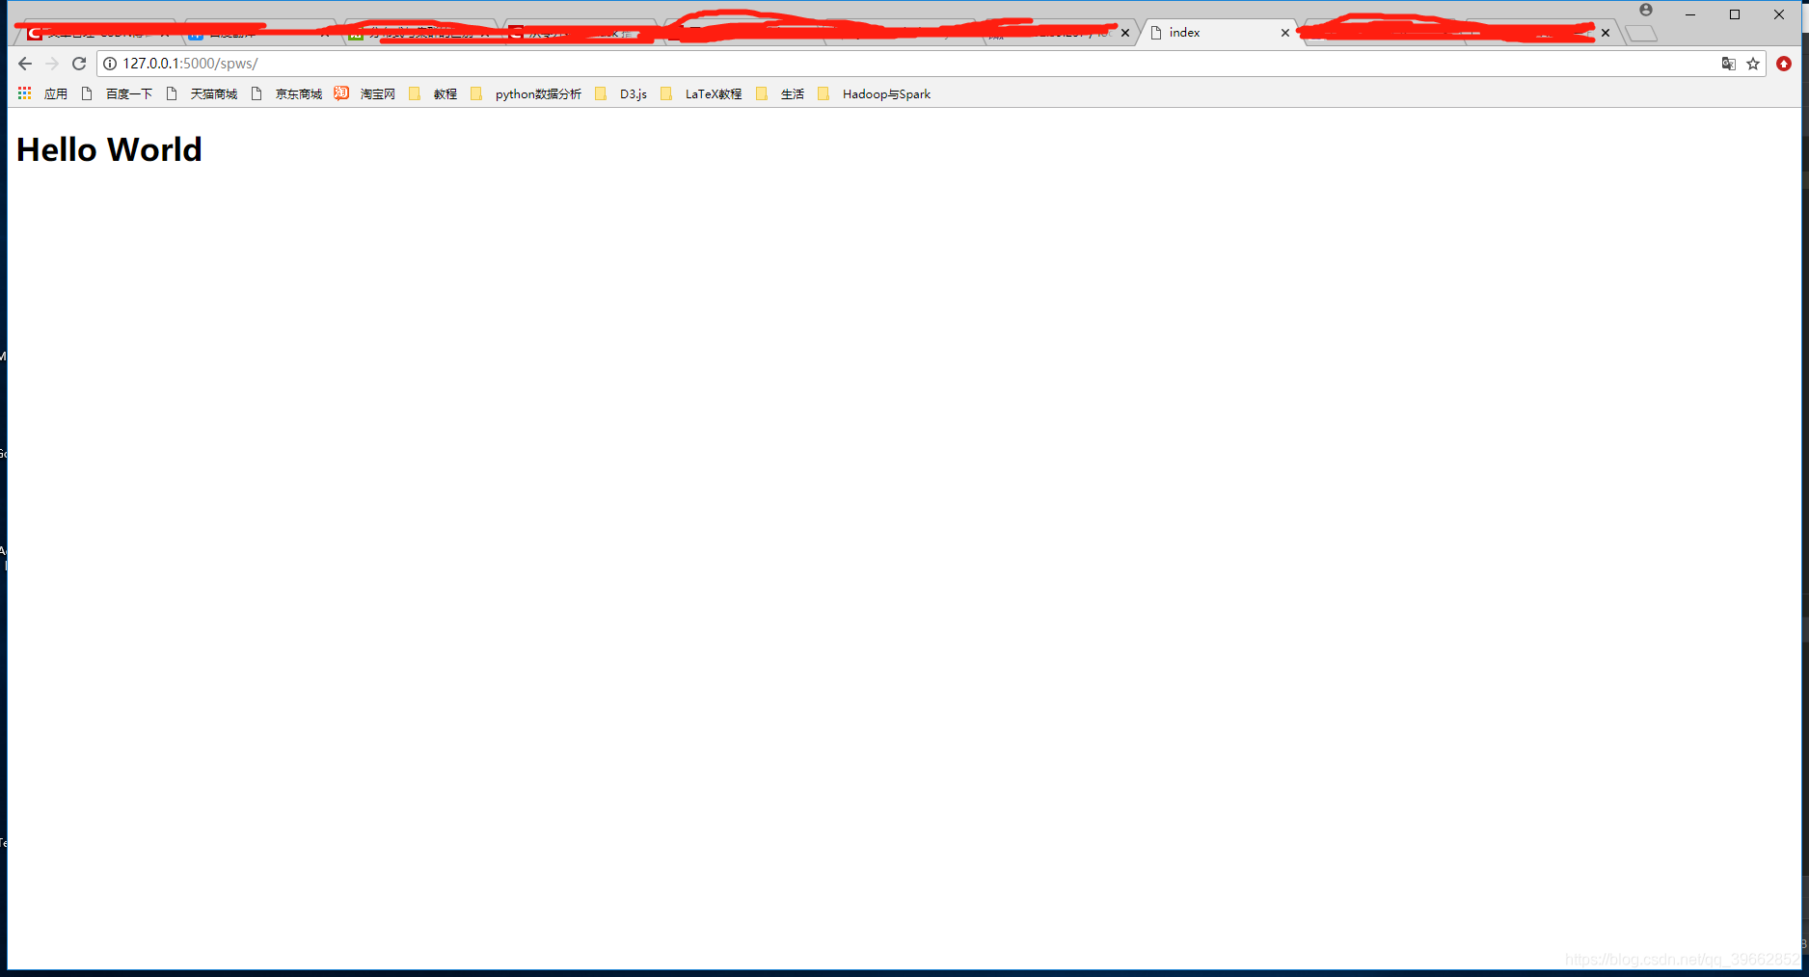Screen dimensions: 1809x977
Task: Open a new browser tab
Action: (x=1641, y=34)
